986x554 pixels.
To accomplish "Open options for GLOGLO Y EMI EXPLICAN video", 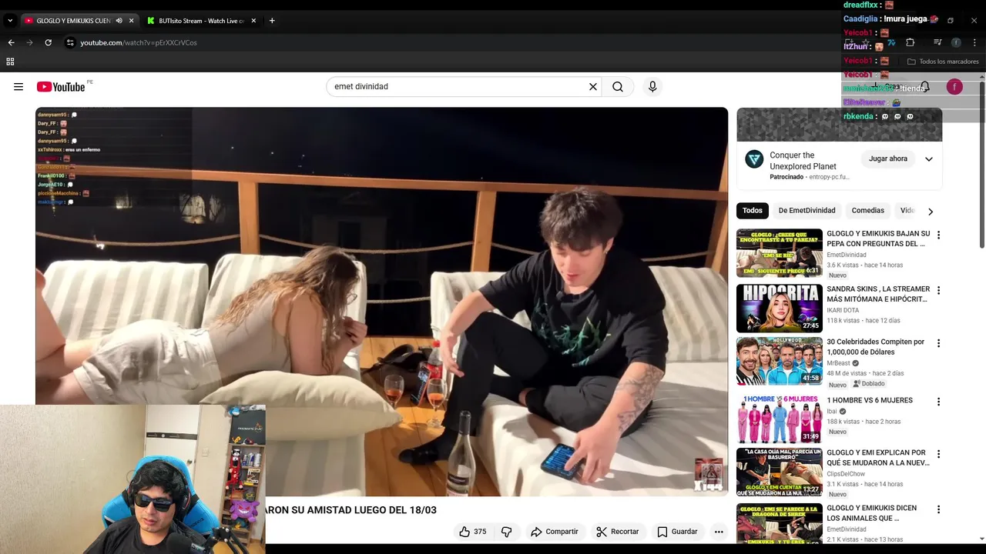I will (938, 454).
